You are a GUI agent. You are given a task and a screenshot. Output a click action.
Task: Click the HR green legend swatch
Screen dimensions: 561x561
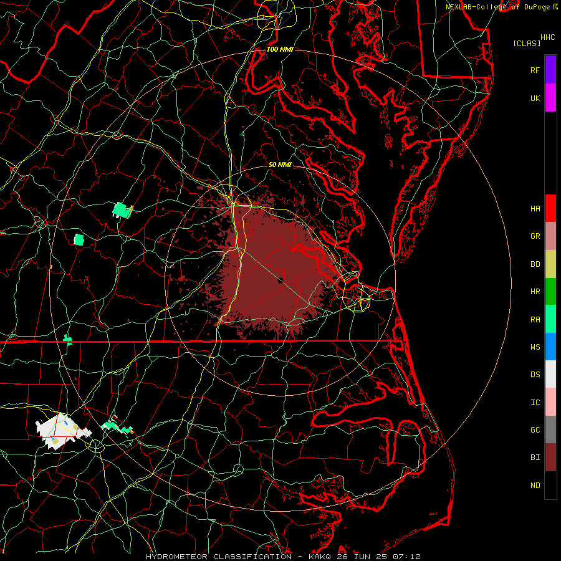click(550, 292)
